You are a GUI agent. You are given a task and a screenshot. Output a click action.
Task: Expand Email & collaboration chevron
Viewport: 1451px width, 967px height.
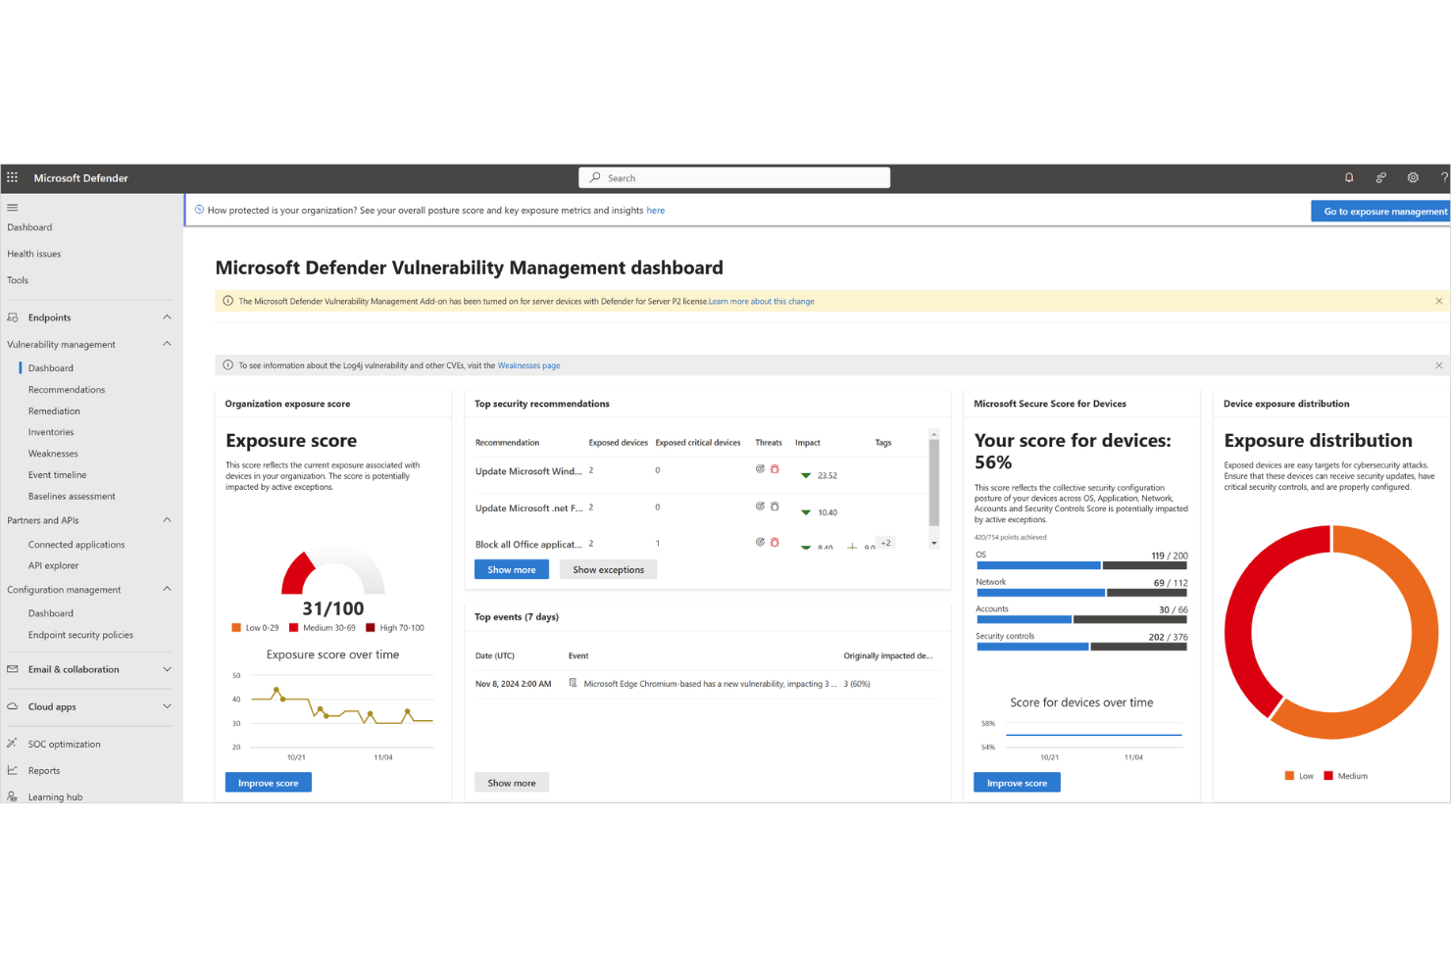tap(167, 669)
